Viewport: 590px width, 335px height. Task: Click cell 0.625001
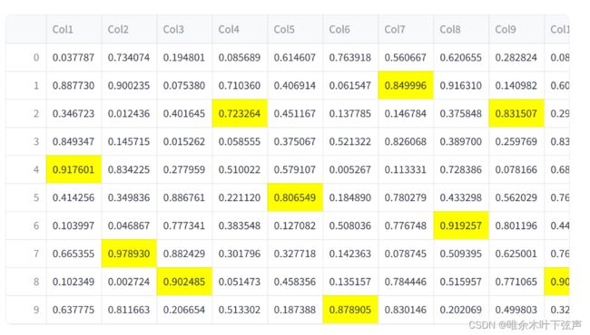coord(516,254)
